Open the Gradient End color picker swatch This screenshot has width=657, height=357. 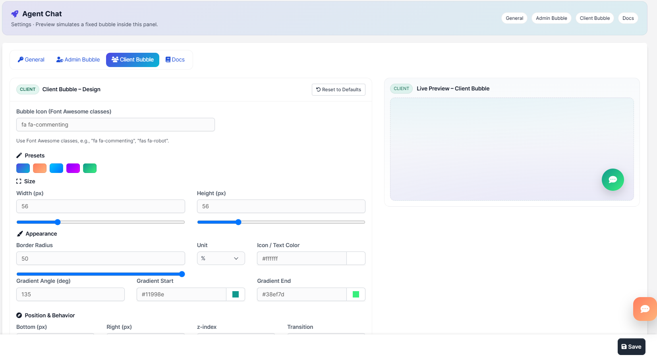pos(356,294)
